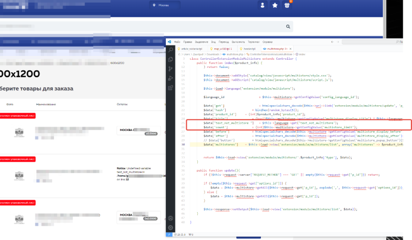Image resolution: width=412 pixels, height=240 pixels.
Task: Open the Терминал menu
Action: (x=253, y=41)
